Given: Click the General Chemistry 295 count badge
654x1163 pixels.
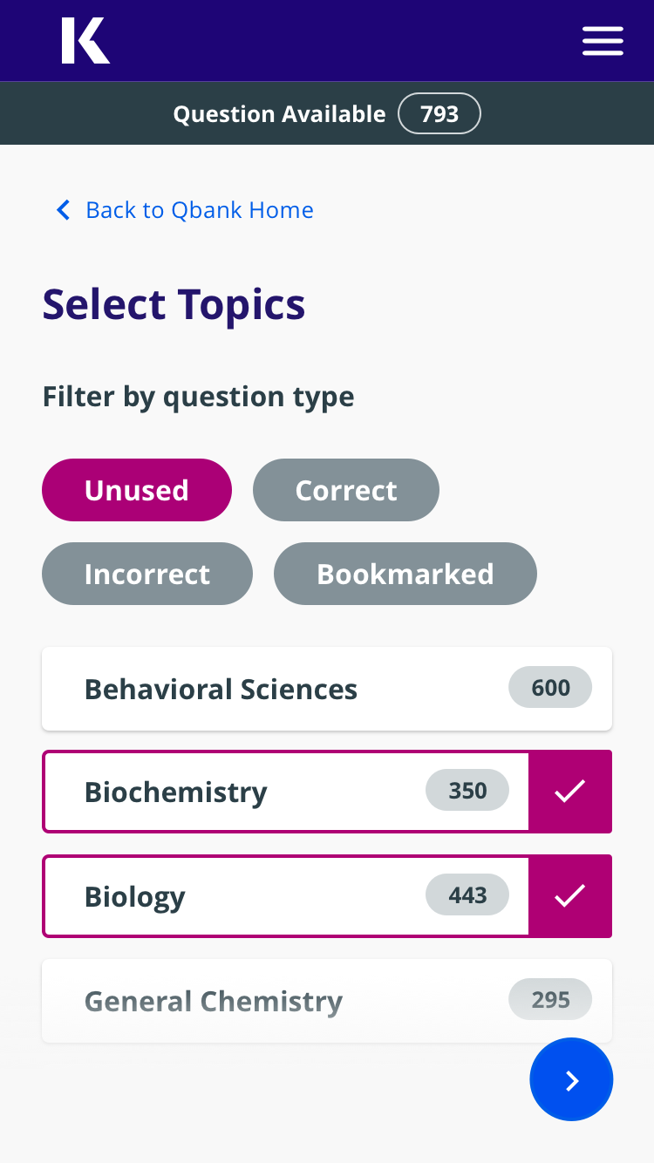Looking at the screenshot, I should point(550,999).
